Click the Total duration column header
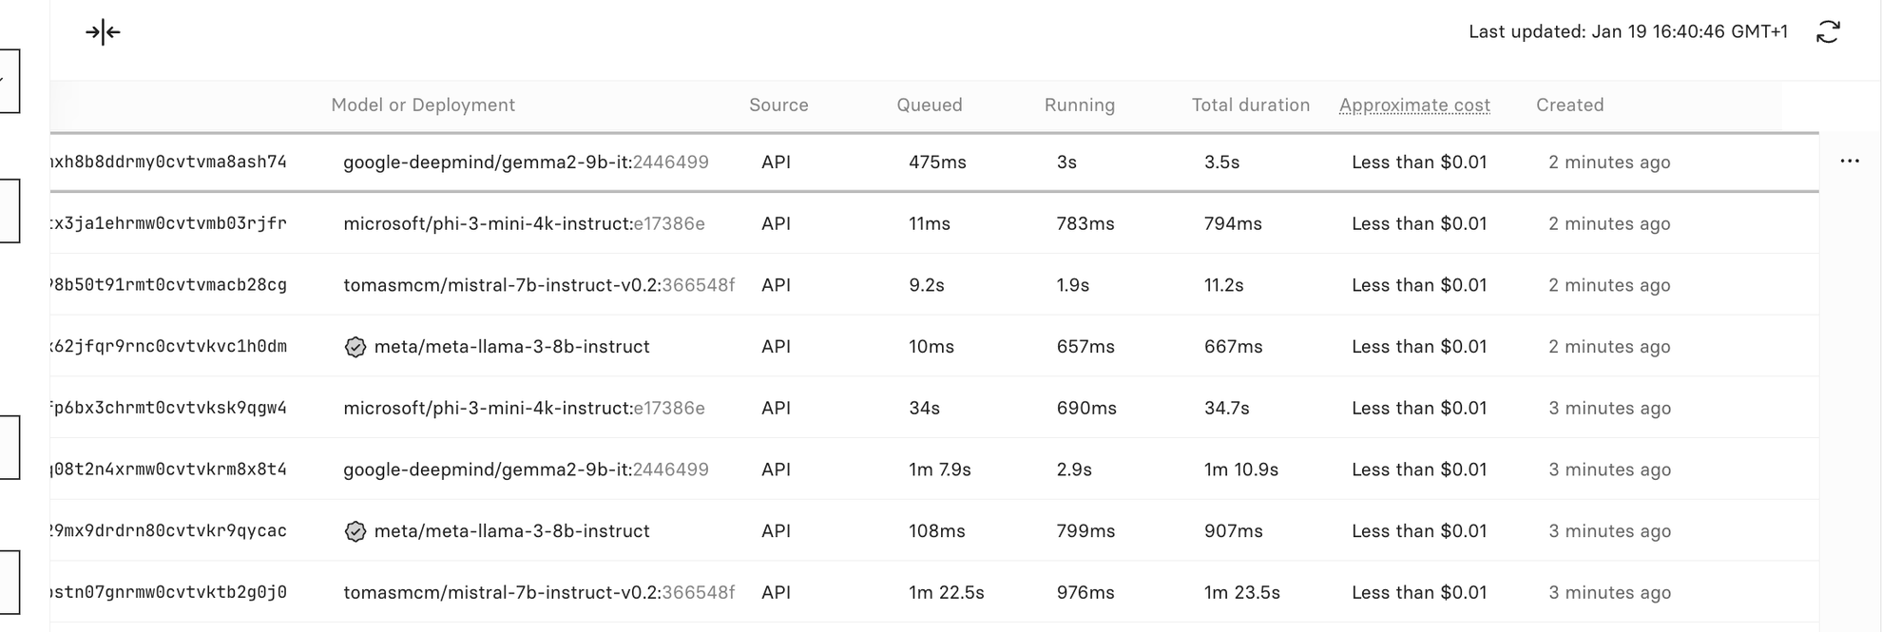 [x=1250, y=105]
